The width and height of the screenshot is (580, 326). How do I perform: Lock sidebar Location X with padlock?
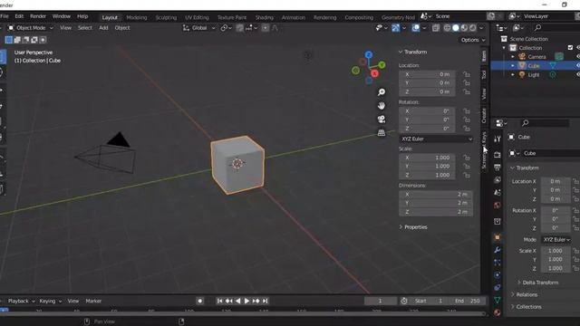tap(467, 74)
